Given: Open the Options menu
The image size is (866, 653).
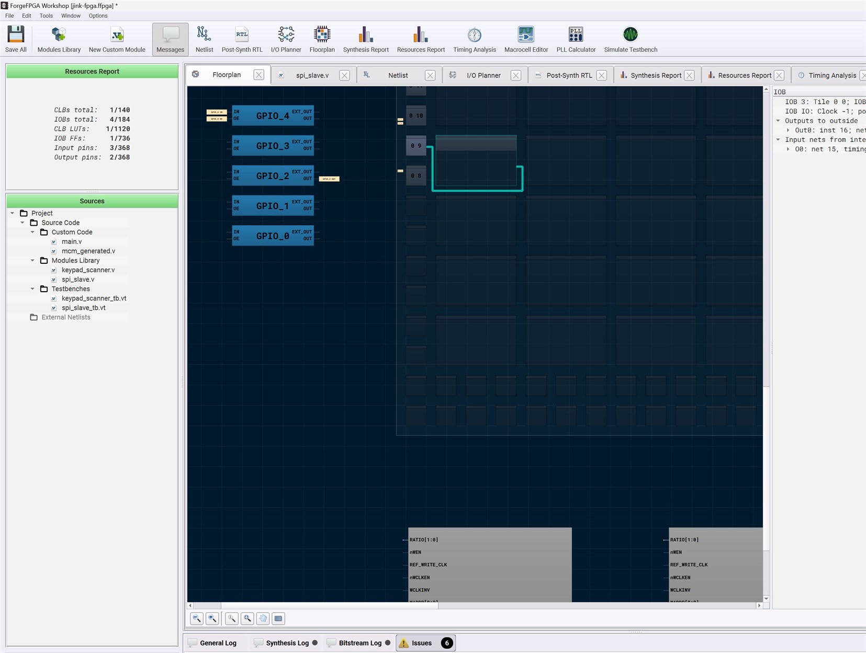Looking at the screenshot, I should [x=98, y=16].
